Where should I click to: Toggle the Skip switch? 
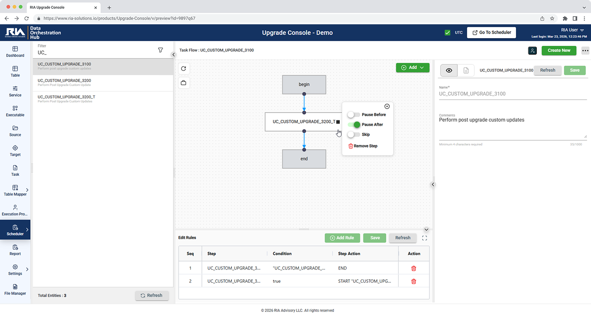coord(354,135)
